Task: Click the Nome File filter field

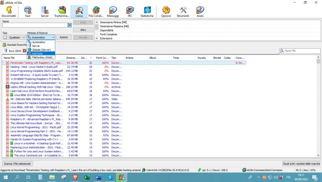Action: (x=300, y=51)
